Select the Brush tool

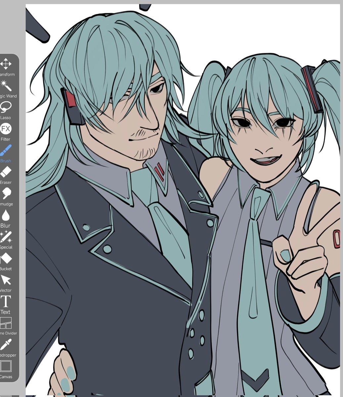coord(6,153)
